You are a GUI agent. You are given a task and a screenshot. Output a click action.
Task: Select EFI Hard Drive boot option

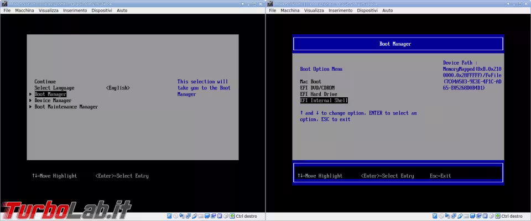(319, 94)
